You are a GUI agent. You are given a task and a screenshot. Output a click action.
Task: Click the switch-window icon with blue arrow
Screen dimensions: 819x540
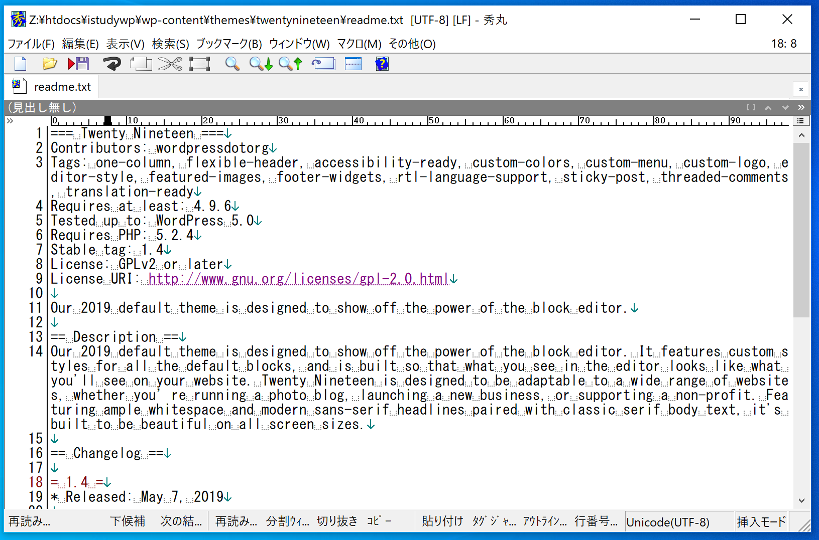click(x=323, y=64)
